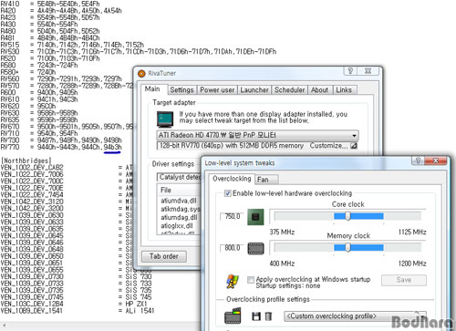This screenshot has height=331, width=456.
Task: Open the ATI Radeon HD 4770 adapter dropdown
Action: point(257,135)
